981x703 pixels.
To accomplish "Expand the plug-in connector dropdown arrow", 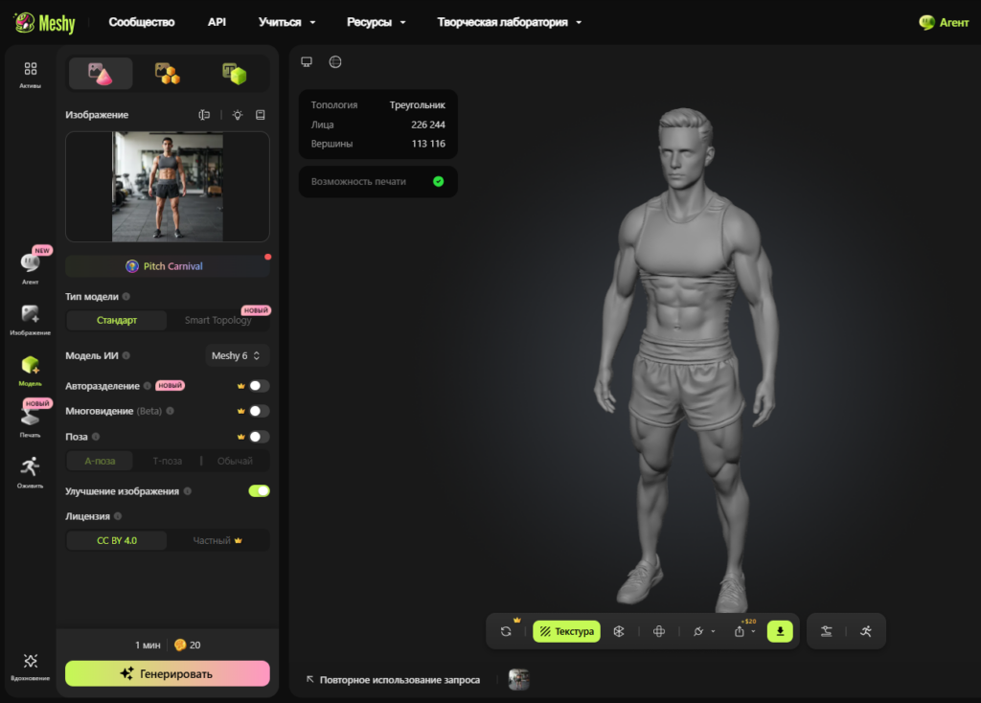I will [713, 632].
